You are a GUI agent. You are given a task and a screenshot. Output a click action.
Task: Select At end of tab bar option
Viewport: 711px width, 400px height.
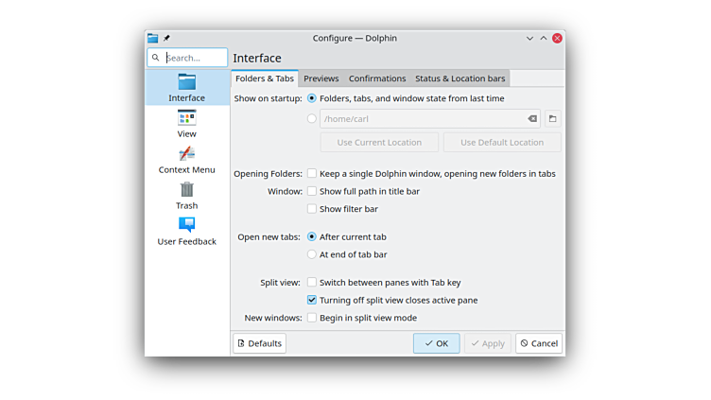coord(312,254)
